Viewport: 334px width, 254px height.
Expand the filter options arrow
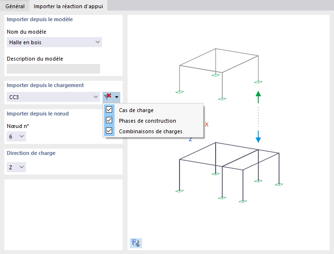click(x=117, y=97)
